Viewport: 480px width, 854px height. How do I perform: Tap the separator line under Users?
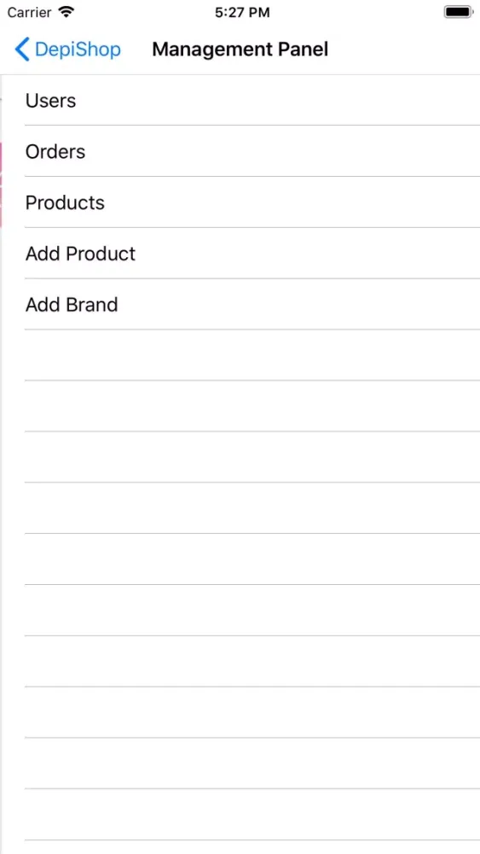point(252,126)
